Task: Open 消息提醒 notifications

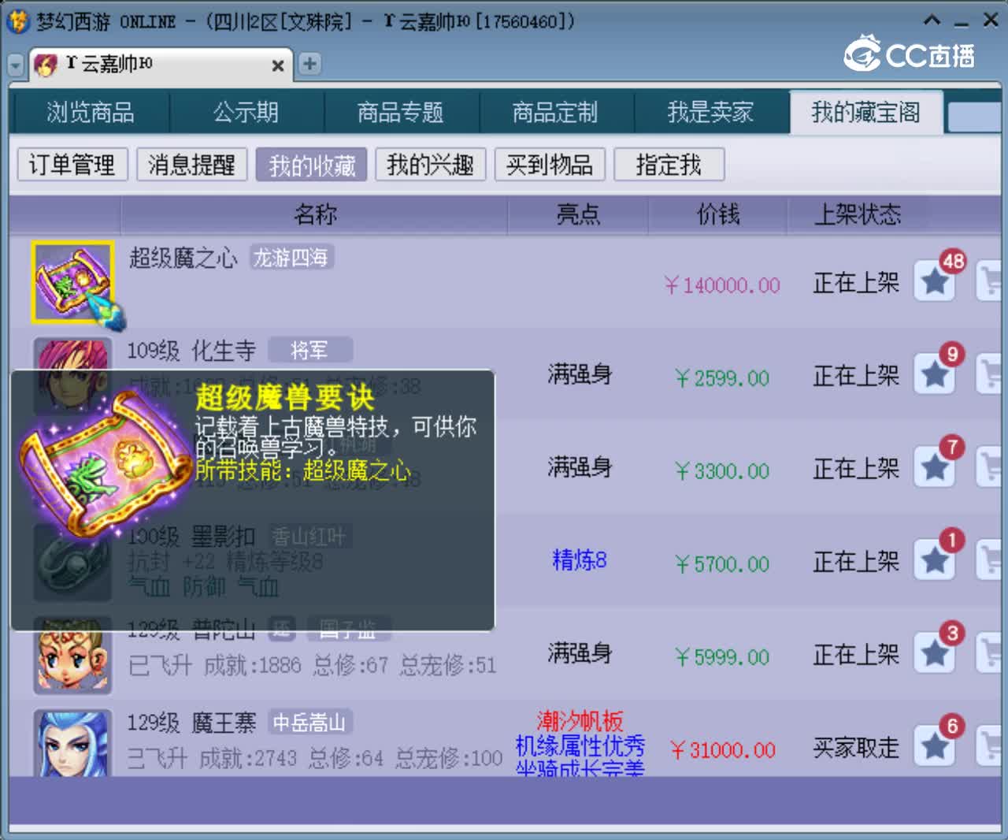Action: point(192,165)
